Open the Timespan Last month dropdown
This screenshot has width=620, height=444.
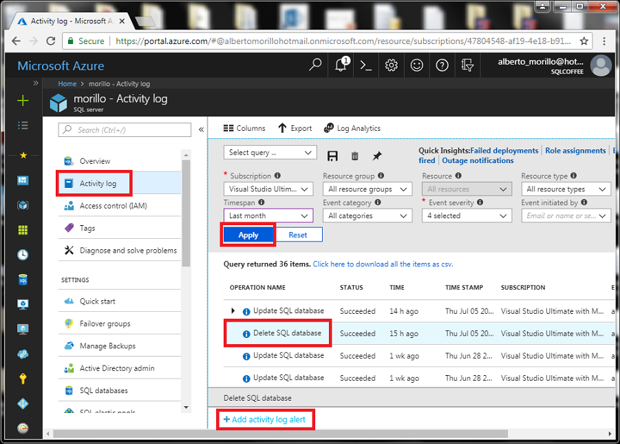coord(268,215)
